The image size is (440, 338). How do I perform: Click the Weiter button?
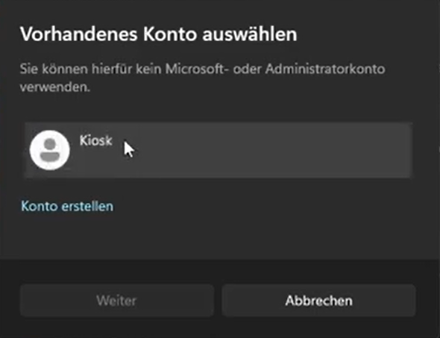[x=117, y=301]
